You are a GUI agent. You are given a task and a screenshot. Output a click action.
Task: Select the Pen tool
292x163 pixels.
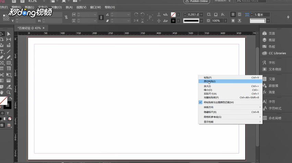pyautogui.click(x=2, y=57)
